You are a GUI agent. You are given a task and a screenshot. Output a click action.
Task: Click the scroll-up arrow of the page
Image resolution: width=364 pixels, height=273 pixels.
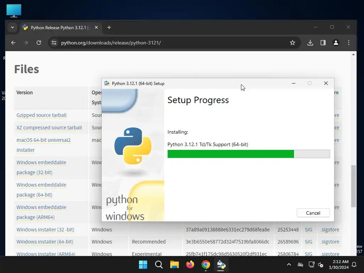pyautogui.click(x=353, y=54)
